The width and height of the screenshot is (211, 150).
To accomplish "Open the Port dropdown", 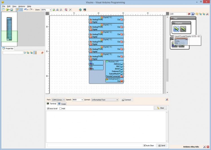I will point(58,100).
